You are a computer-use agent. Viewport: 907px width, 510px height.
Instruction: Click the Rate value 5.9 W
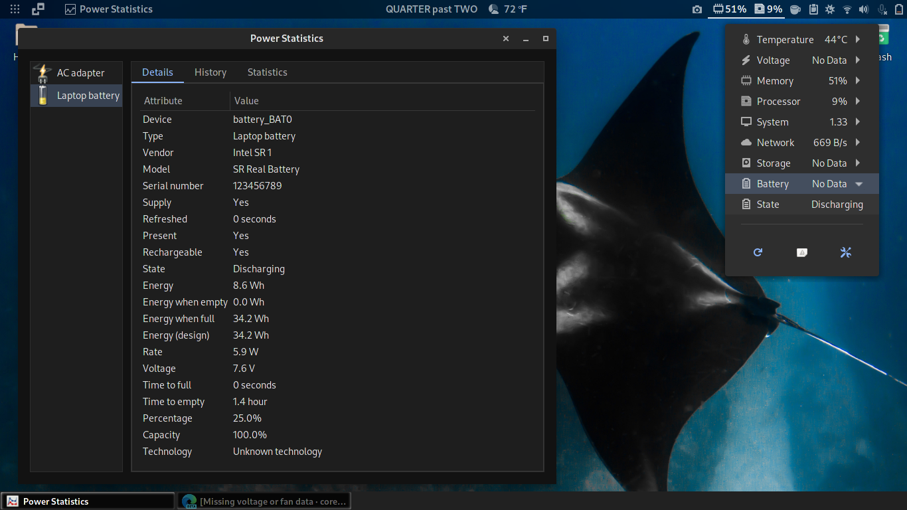coord(246,352)
